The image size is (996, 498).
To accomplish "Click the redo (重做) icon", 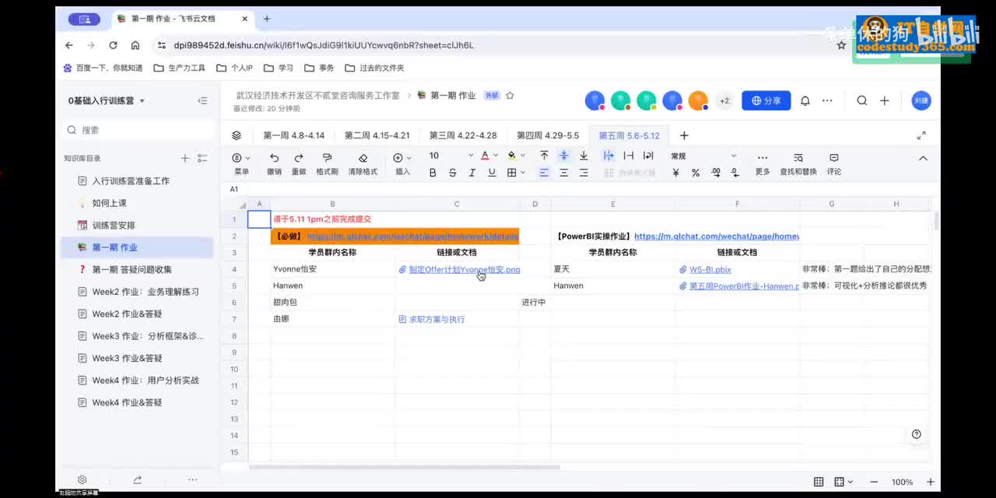I will click(299, 157).
